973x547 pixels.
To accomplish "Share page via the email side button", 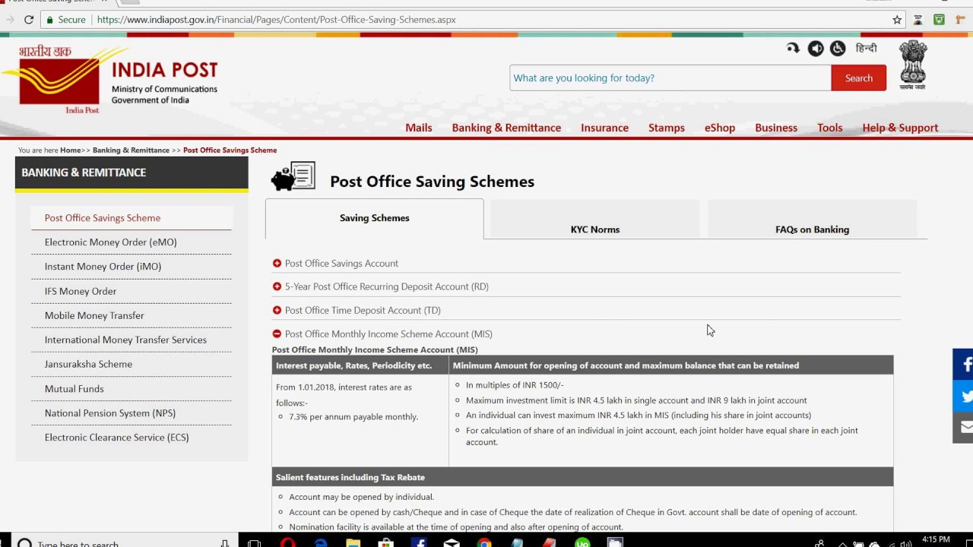I will click(x=964, y=427).
